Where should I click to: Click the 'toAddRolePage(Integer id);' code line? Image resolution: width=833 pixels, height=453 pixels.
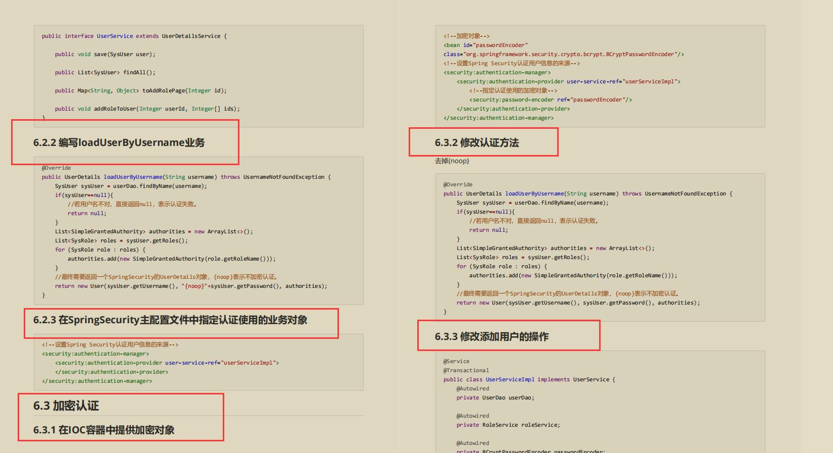(141, 91)
